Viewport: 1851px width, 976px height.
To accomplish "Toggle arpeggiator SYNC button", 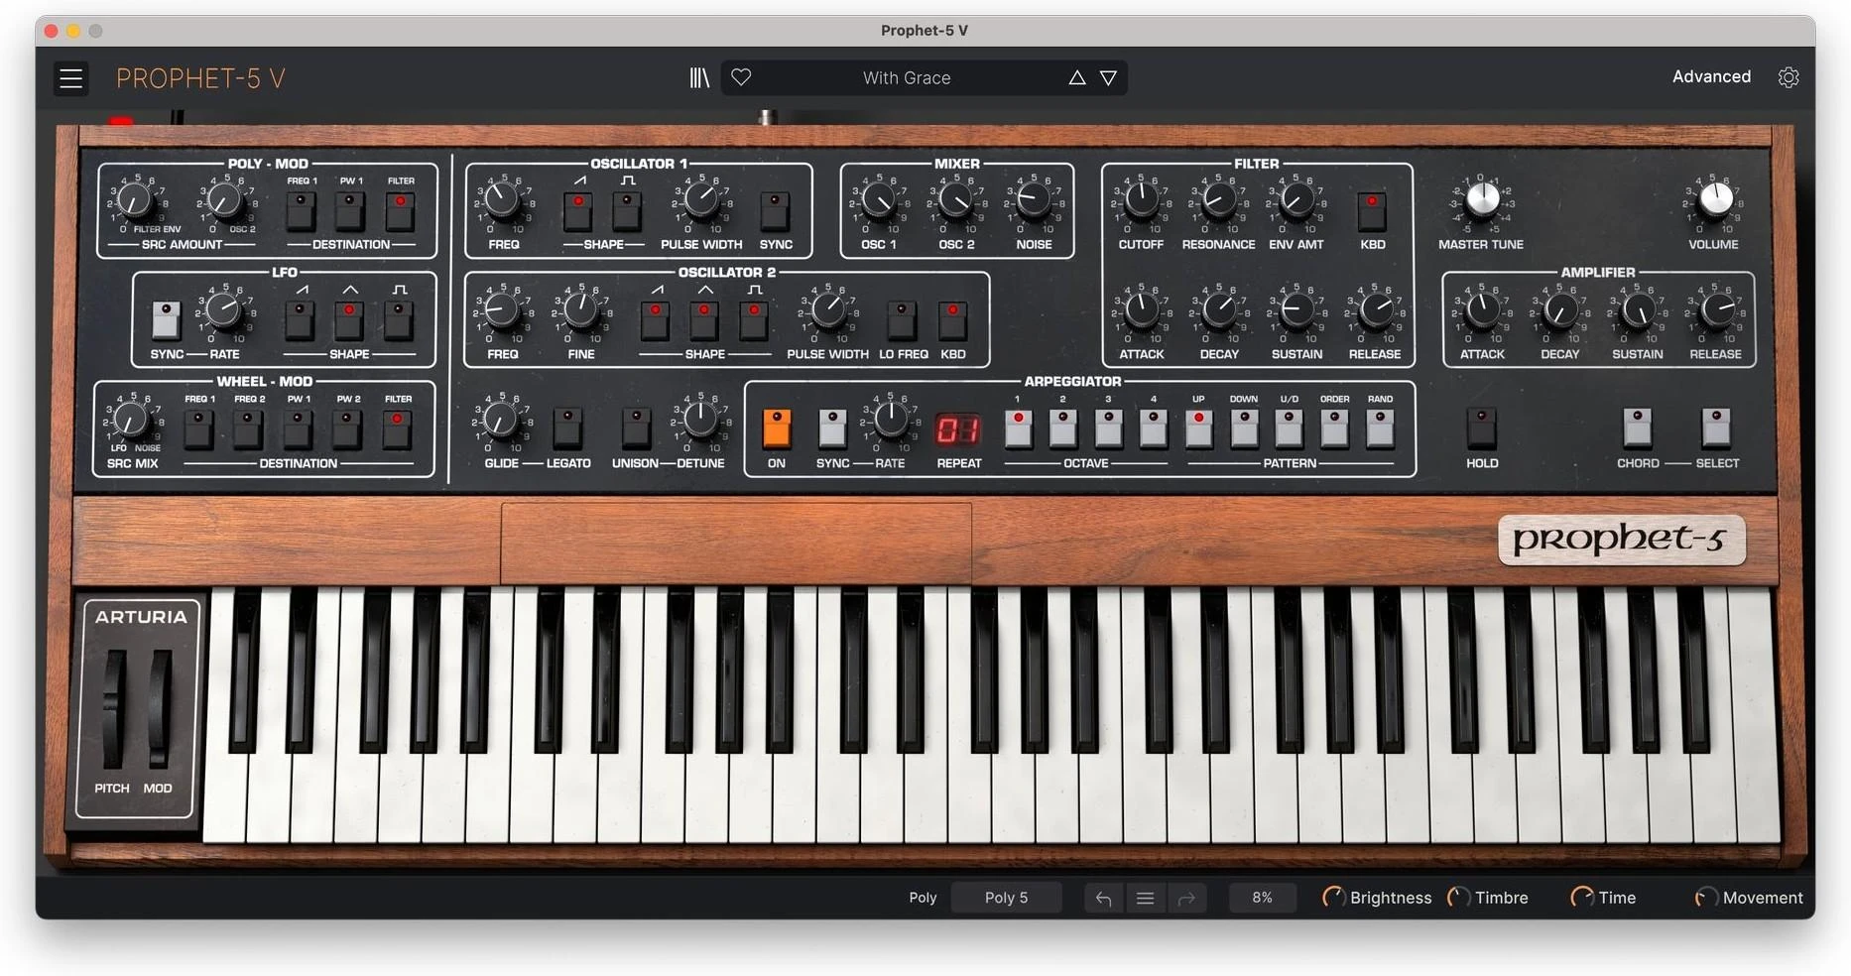I will click(832, 428).
